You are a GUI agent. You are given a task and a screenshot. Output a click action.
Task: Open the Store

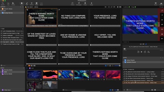coord(156,4)
